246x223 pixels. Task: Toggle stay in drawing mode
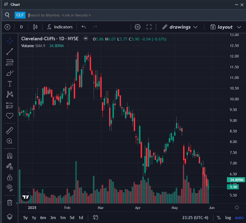(x=10, y=166)
